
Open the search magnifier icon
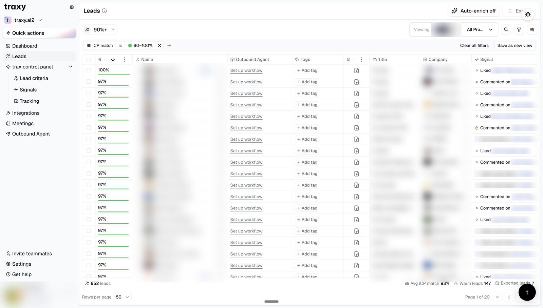pyautogui.click(x=506, y=29)
